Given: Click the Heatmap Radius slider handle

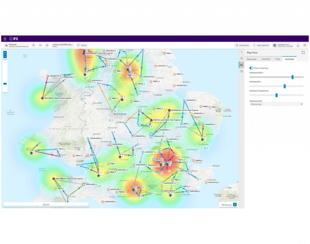Looking at the screenshot, I should click(x=292, y=77).
